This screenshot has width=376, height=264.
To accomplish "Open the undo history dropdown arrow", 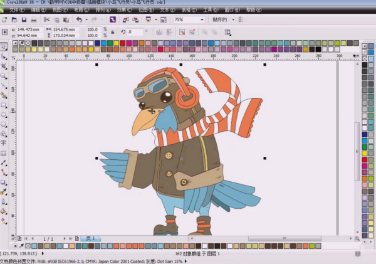I will click(x=86, y=19).
